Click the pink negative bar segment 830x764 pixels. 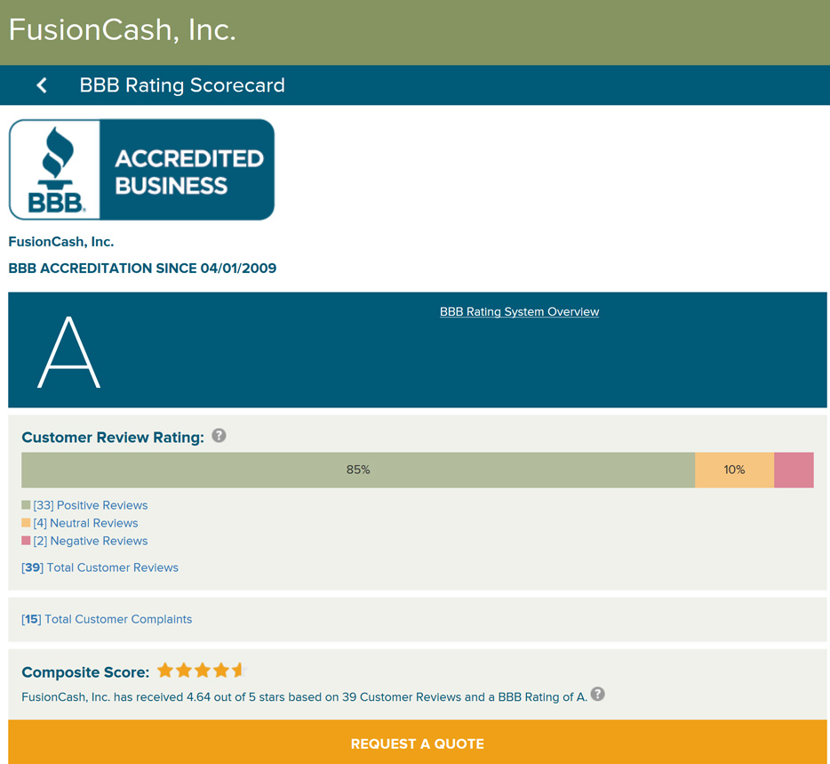794,470
